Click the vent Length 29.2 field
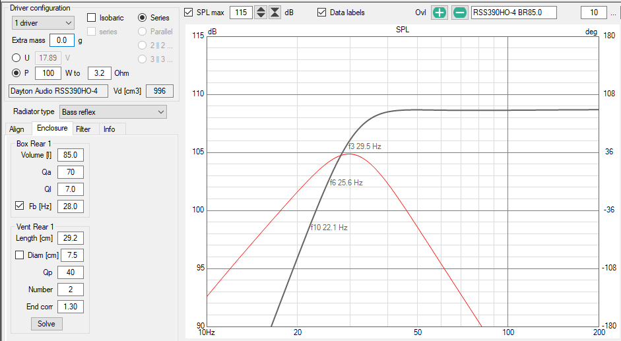Viewport: 621px width, 341px height. 71,238
